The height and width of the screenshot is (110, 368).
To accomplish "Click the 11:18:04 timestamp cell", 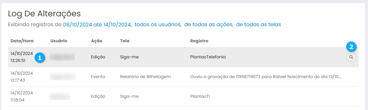I will point(17,100).
